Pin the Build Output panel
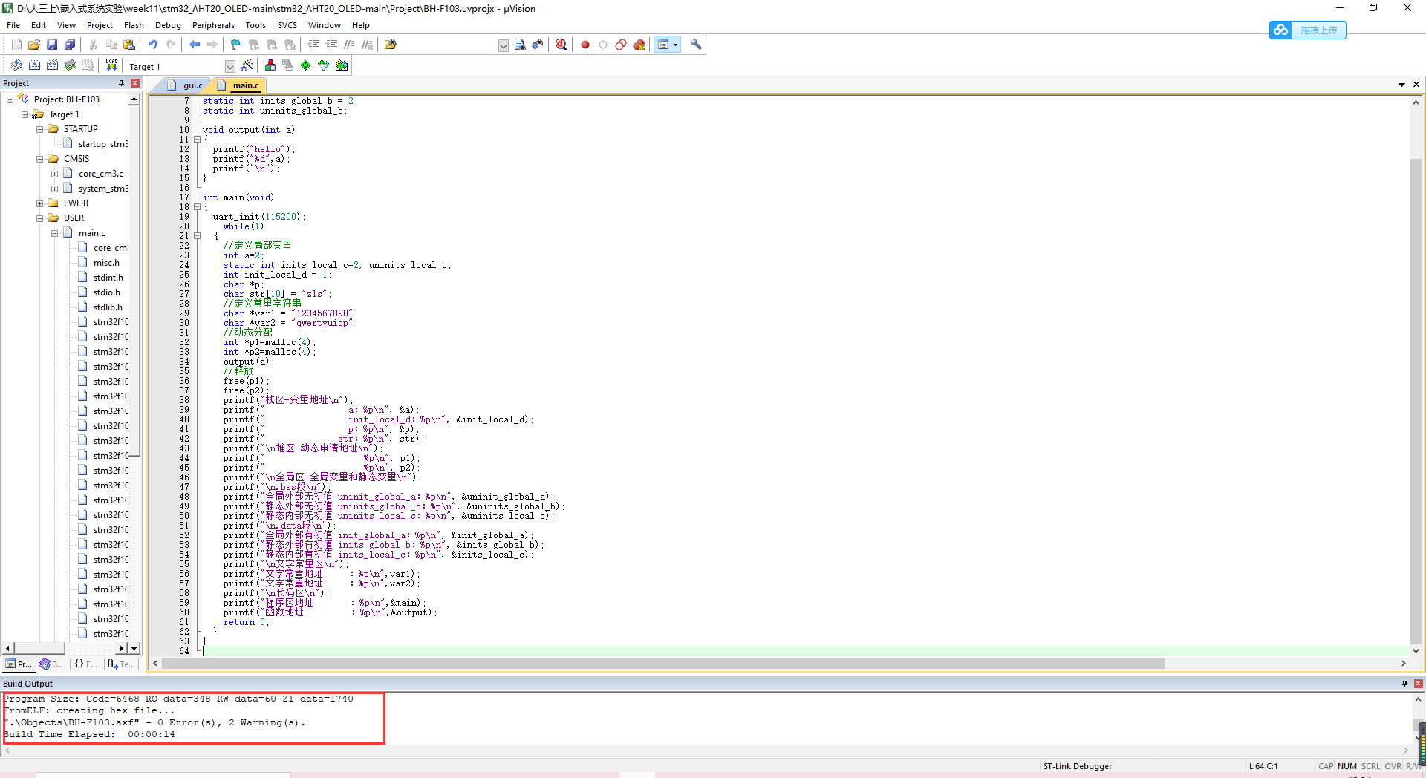The width and height of the screenshot is (1426, 778). click(1404, 684)
